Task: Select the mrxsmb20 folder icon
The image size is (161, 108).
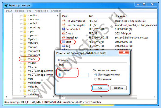Action: (25, 55)
